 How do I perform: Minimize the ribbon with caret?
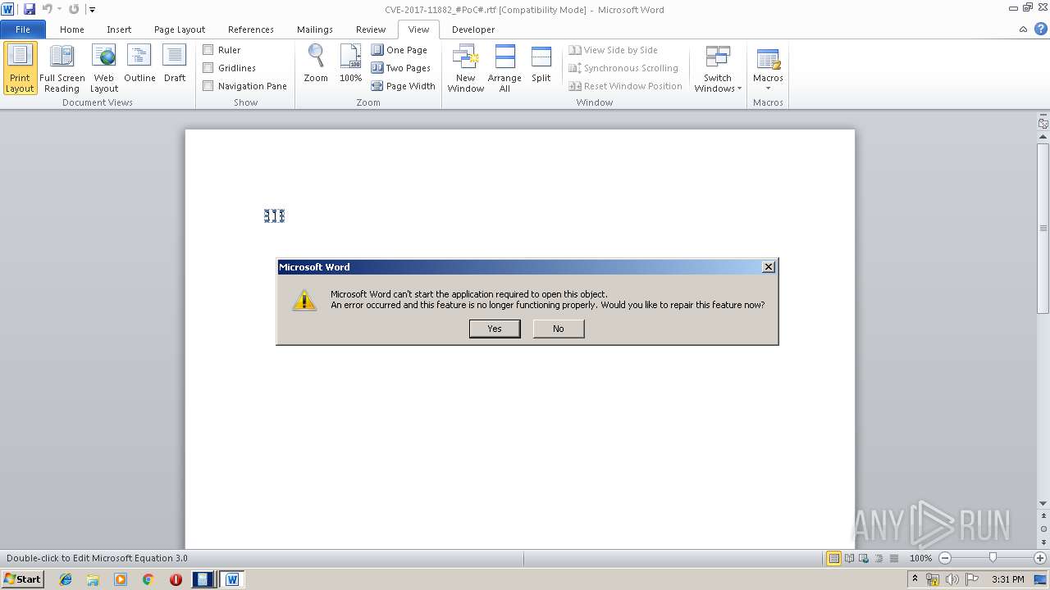(x=1023, y=29)
